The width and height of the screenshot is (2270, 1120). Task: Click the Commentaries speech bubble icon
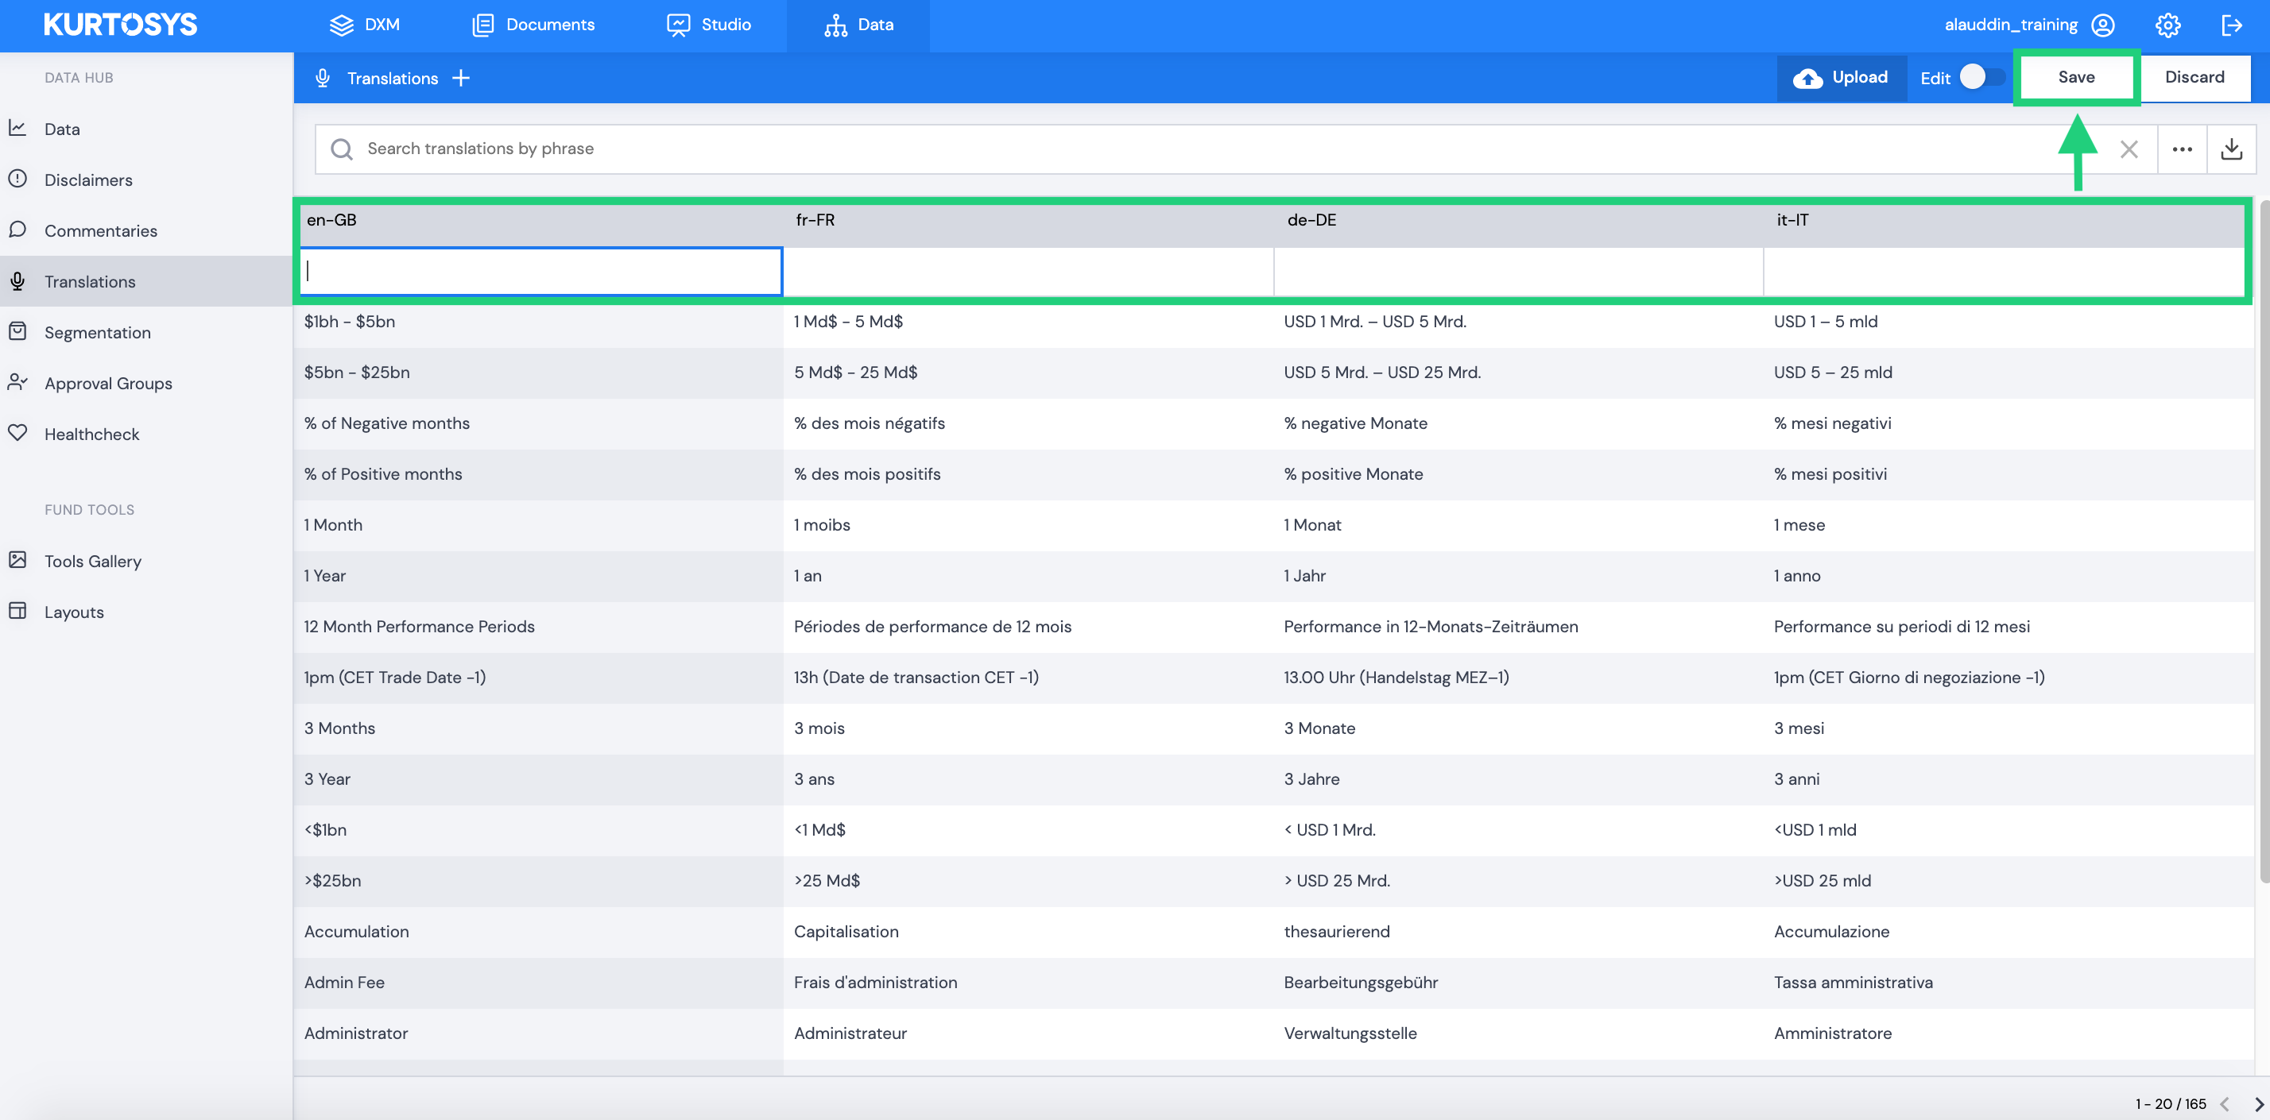click(x=17, y=230)
